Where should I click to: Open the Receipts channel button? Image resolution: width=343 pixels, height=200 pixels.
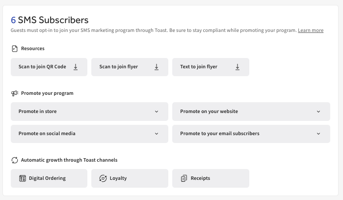coord(200,178)
